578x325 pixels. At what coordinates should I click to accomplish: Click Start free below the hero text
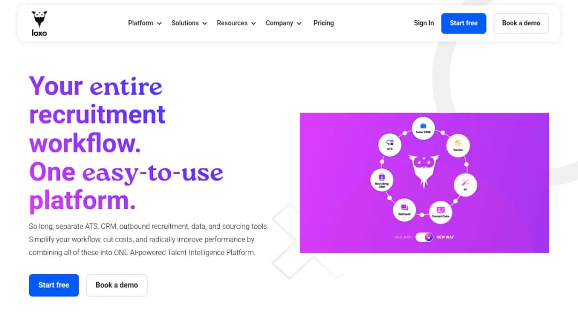tap(54, 285)
